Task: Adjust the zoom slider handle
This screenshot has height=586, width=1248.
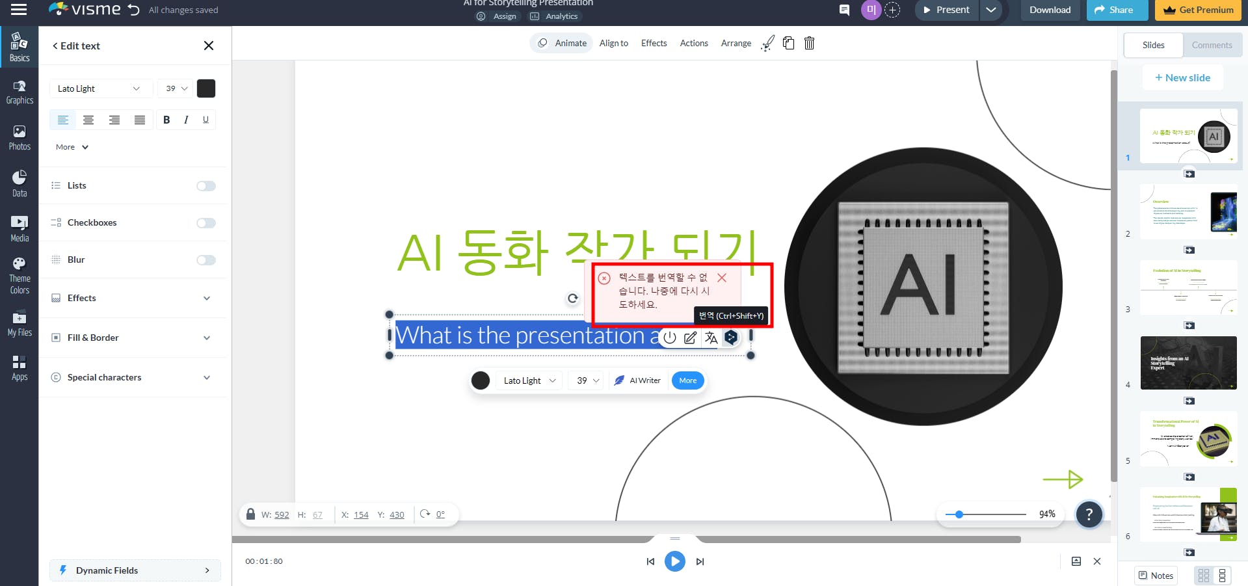Action: tap(959, 514)
